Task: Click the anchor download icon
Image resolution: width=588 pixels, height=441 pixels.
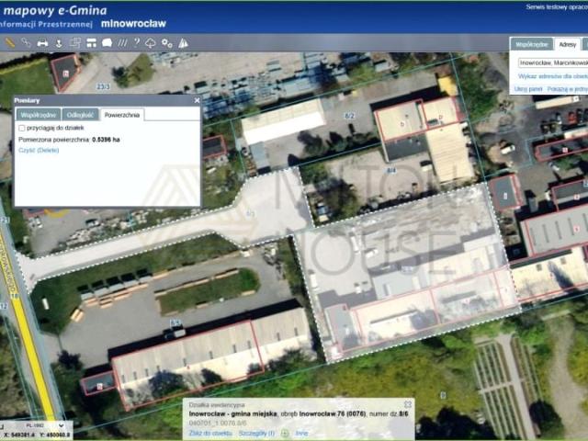Action: coord(59,42)
